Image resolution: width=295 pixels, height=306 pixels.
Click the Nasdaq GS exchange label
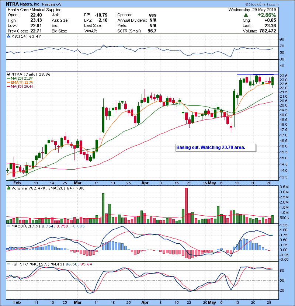pyautogui.click(x=51, y=4)
